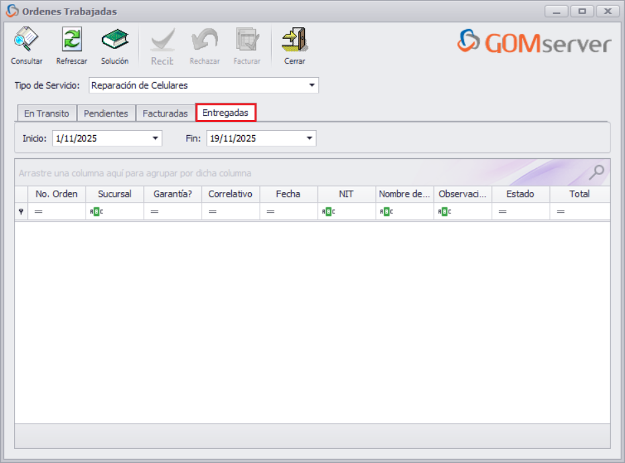Switch to the Facturadas tab
625x463 pixels.
pos(165,113)
